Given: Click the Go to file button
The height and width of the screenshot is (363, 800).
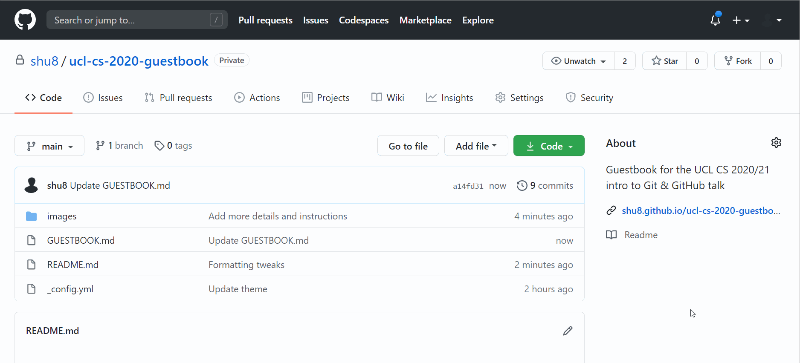Looking at the screenshot, I should (408, 146).
